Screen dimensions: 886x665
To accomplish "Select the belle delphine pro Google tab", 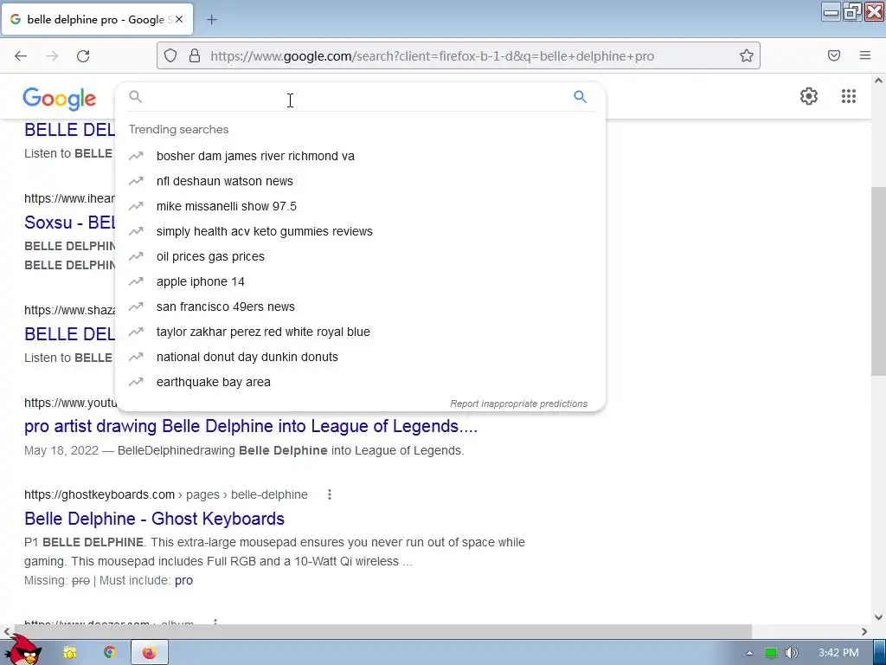I will (97, 19).
